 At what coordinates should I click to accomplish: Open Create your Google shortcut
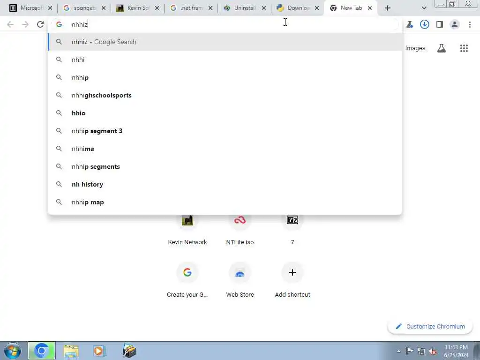pos(187,280)
